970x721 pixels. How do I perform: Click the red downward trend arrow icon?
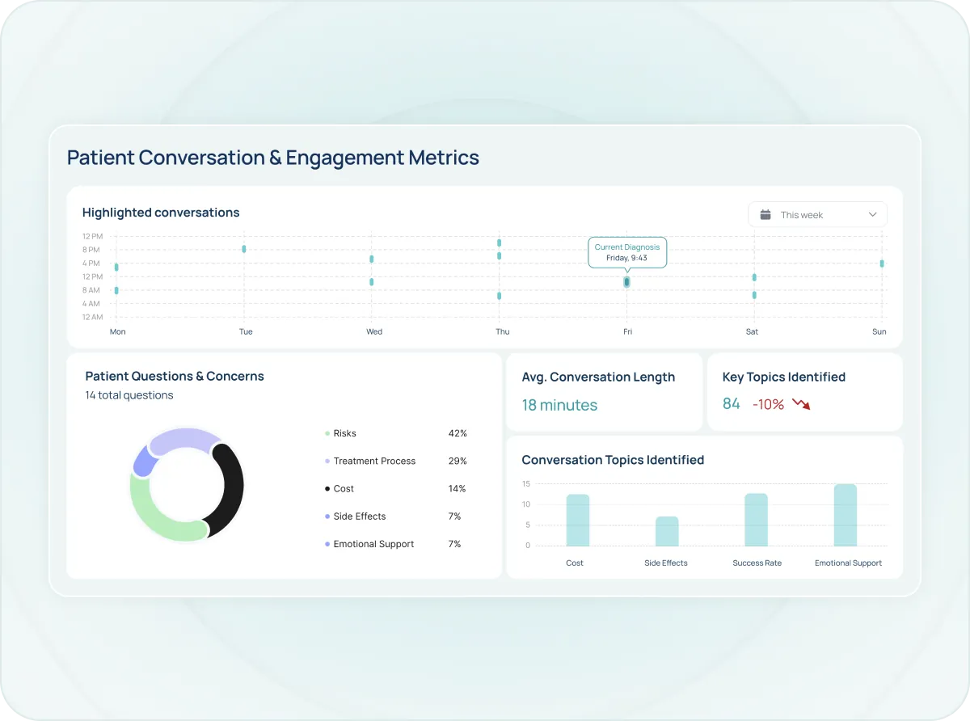click(x=801, y=403)
